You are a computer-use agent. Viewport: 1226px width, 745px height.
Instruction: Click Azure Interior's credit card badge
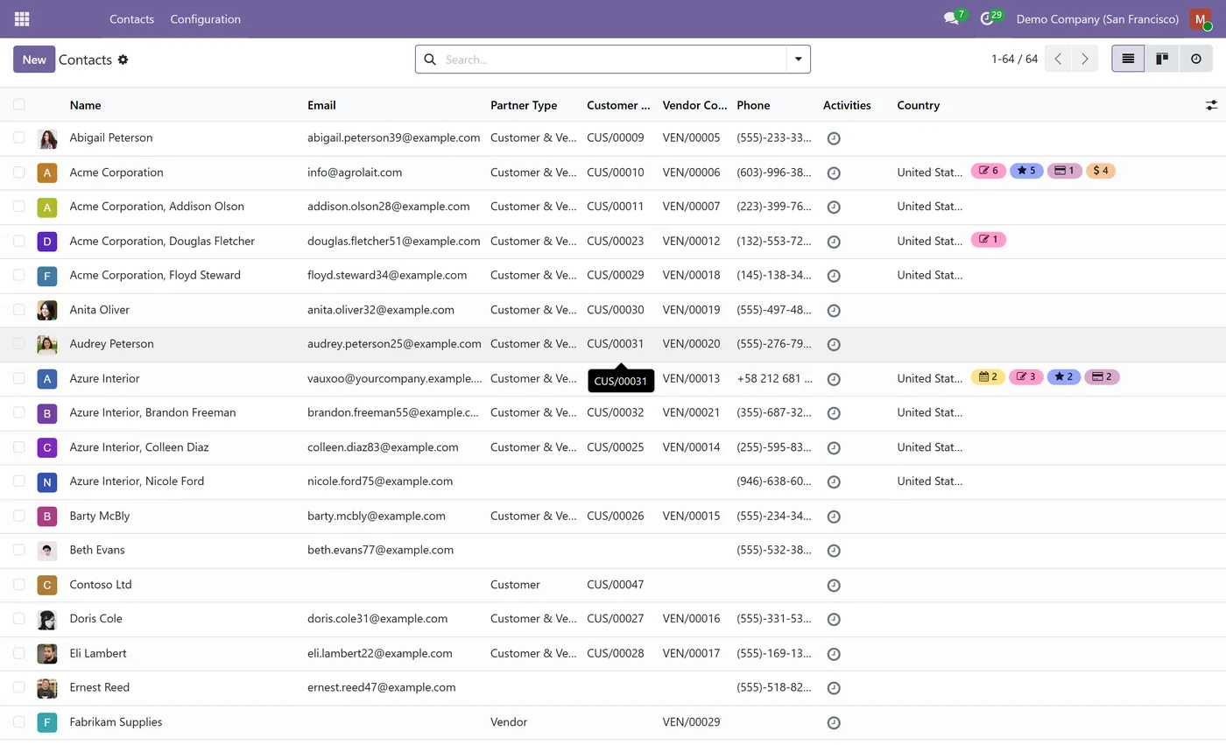[1102, 377]
